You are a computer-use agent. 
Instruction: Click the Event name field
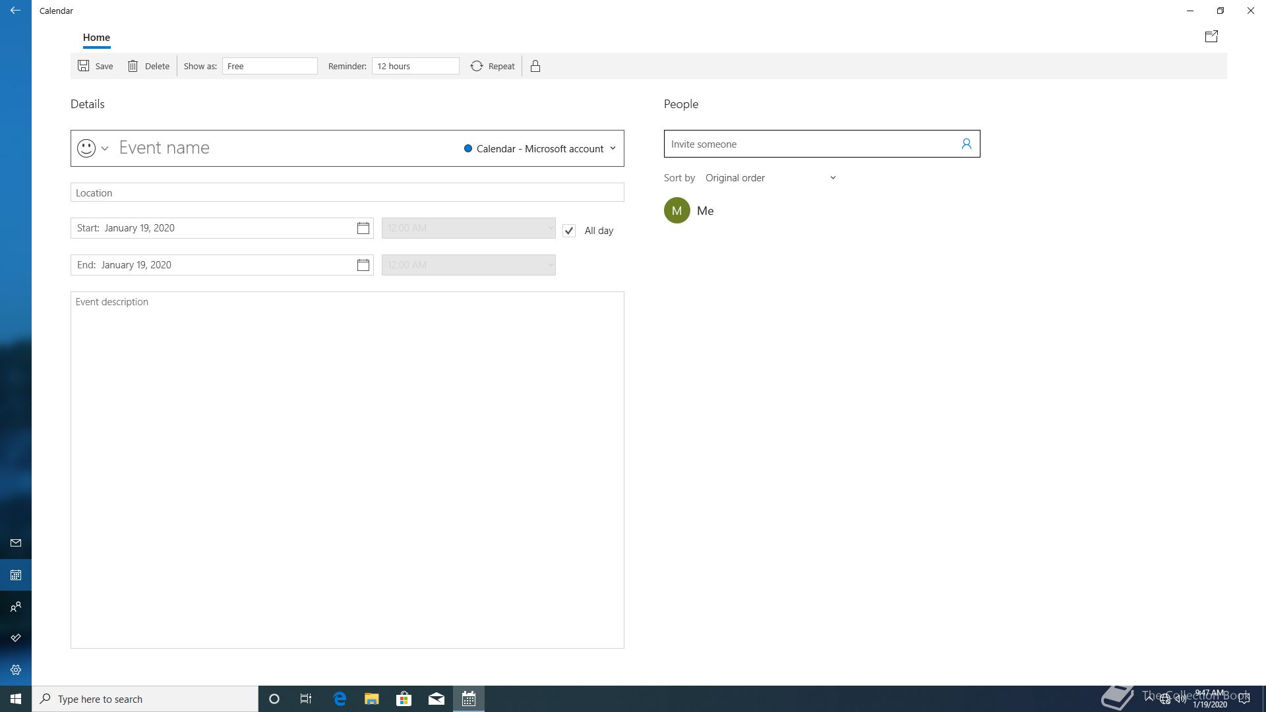point(287,148)
